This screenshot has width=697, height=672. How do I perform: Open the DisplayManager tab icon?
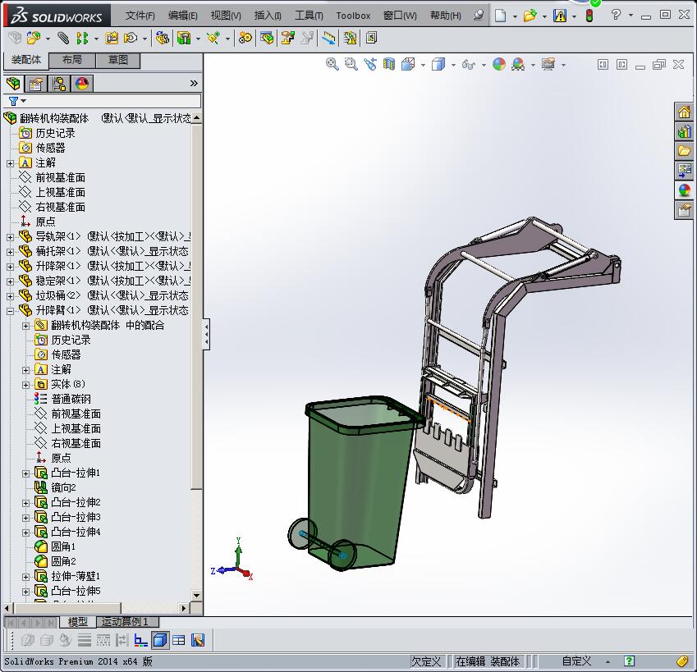pos(82,84)
